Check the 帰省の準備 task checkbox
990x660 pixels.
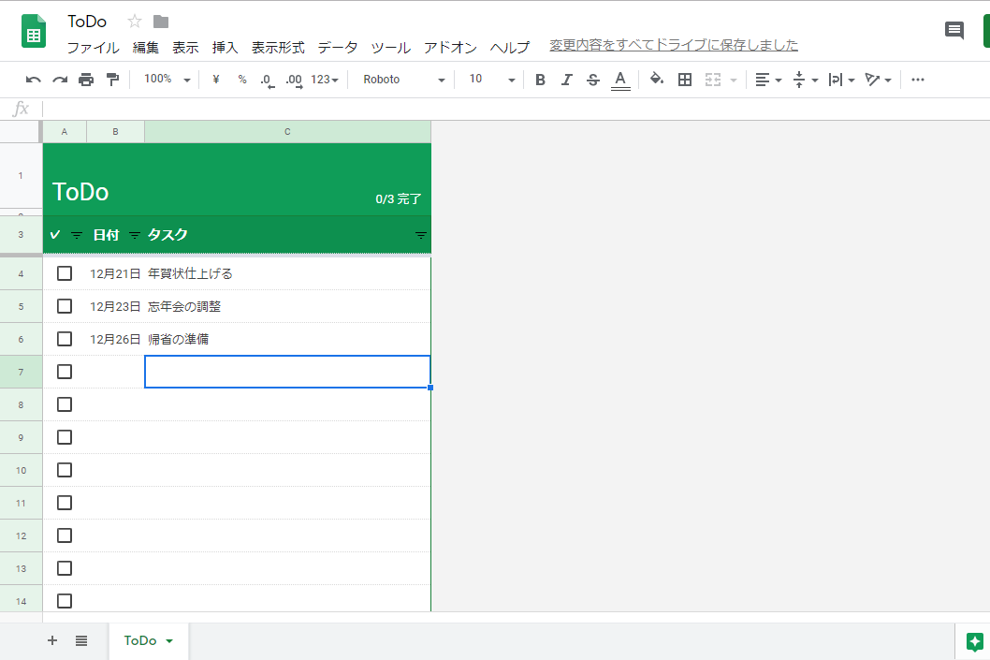(65, 339)
